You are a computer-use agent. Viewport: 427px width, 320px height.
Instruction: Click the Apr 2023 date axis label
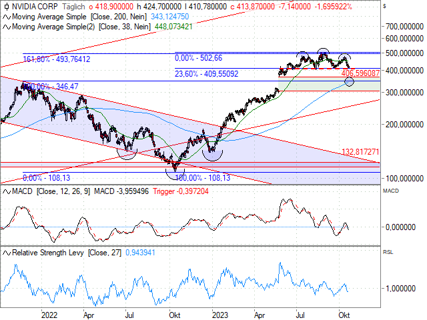click(260, 315)
